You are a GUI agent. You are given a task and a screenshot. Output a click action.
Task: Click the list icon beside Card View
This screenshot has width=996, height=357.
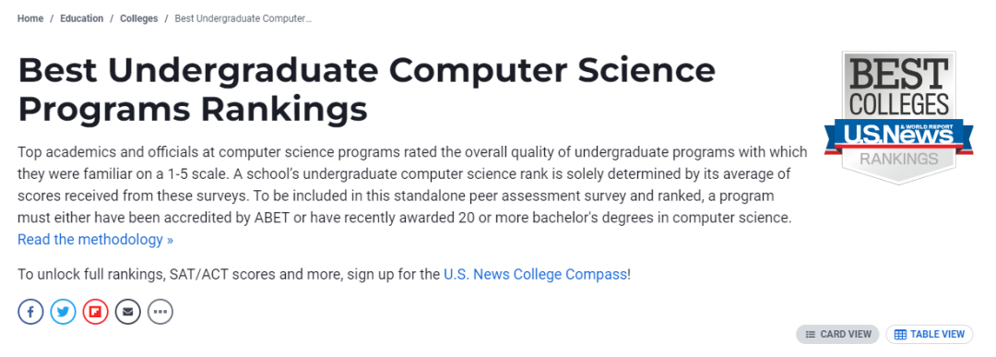810,334
